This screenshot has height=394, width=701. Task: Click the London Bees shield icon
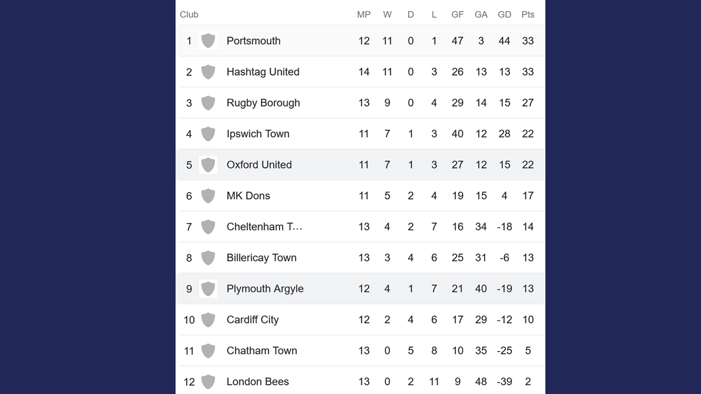coord(208,382)
